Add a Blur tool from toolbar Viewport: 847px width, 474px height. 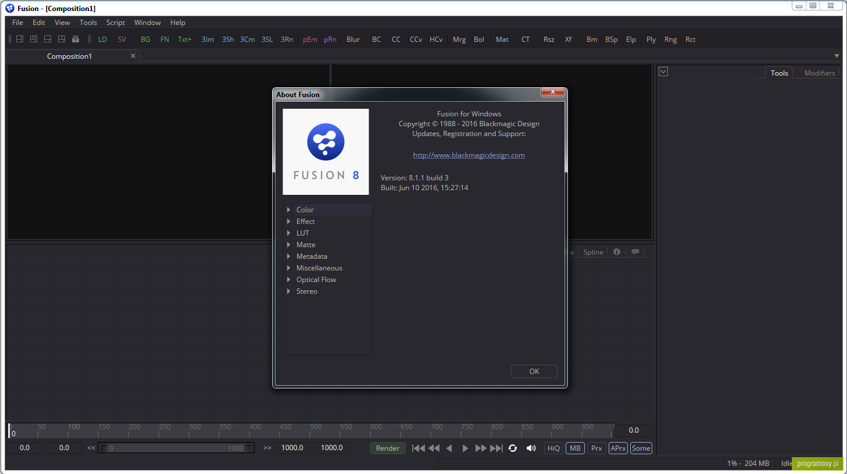click(353, 40)
